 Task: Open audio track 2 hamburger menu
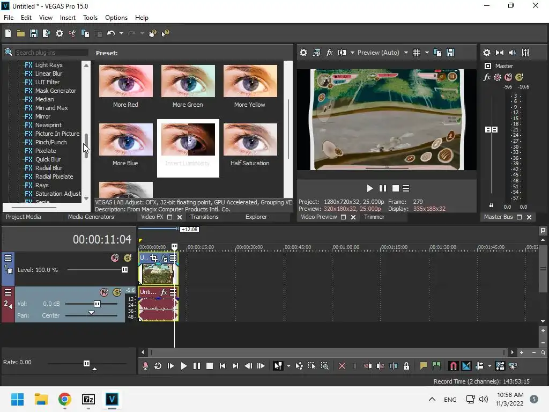[x=8, y=292]
